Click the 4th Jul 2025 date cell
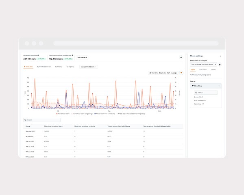This screenshot has width=244, height=195. pyautogui.click(x=30, y=152)
